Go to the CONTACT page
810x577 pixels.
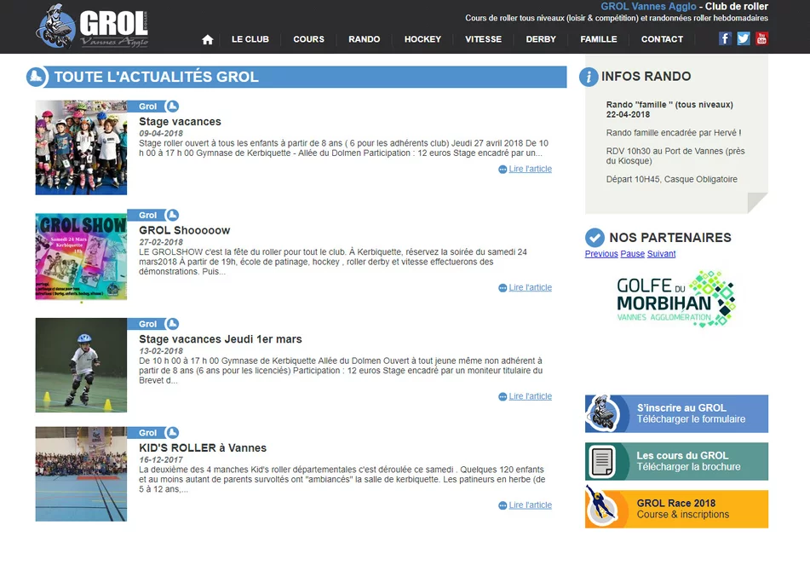point(662,39)
